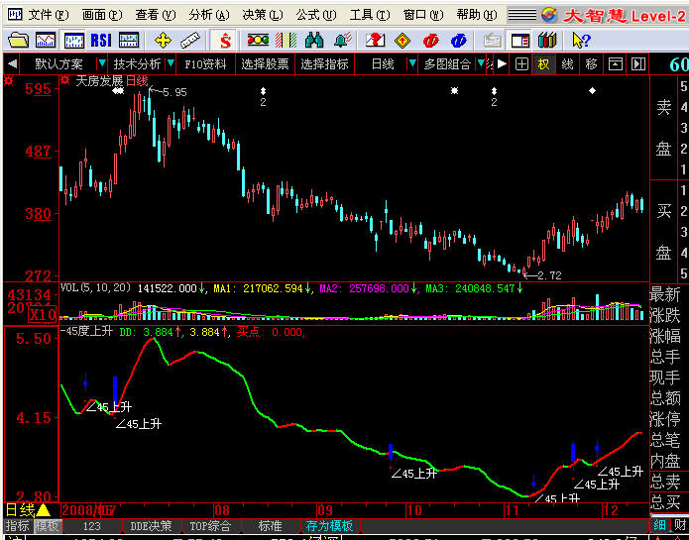The width and height of the screenshot is (689, 540).
Task: Open the 帮助(H) menu
Action: [x=477, y=16]
